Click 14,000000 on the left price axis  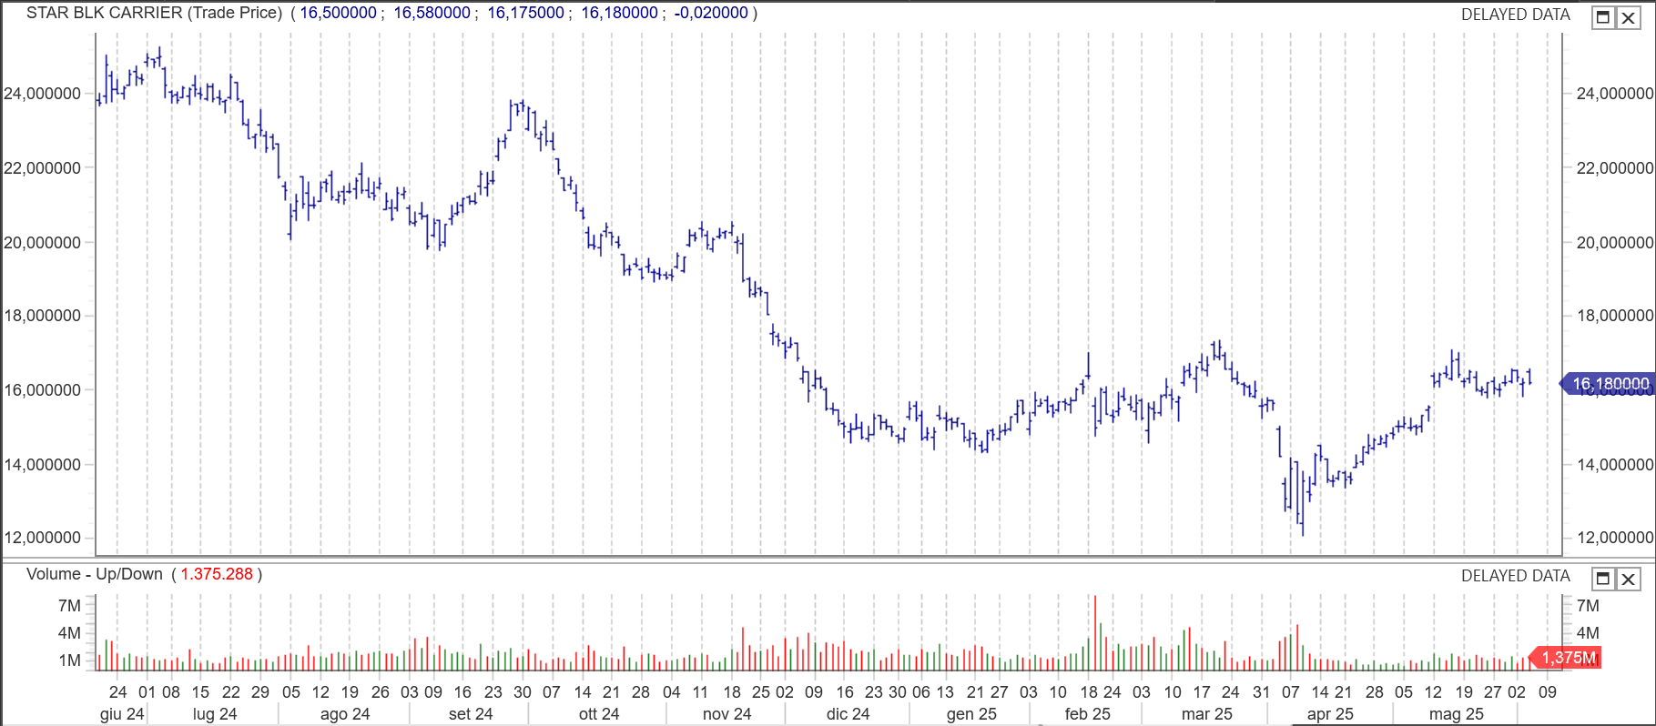tap(43, 465)
